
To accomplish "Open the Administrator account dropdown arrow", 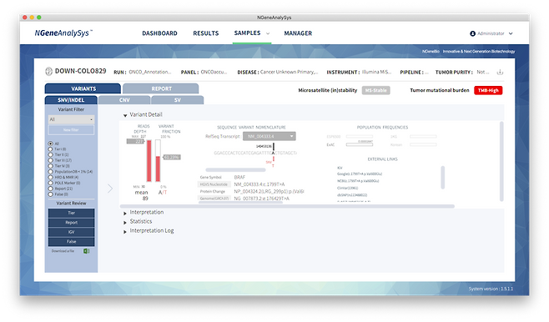I will click(x=511, y=33).
